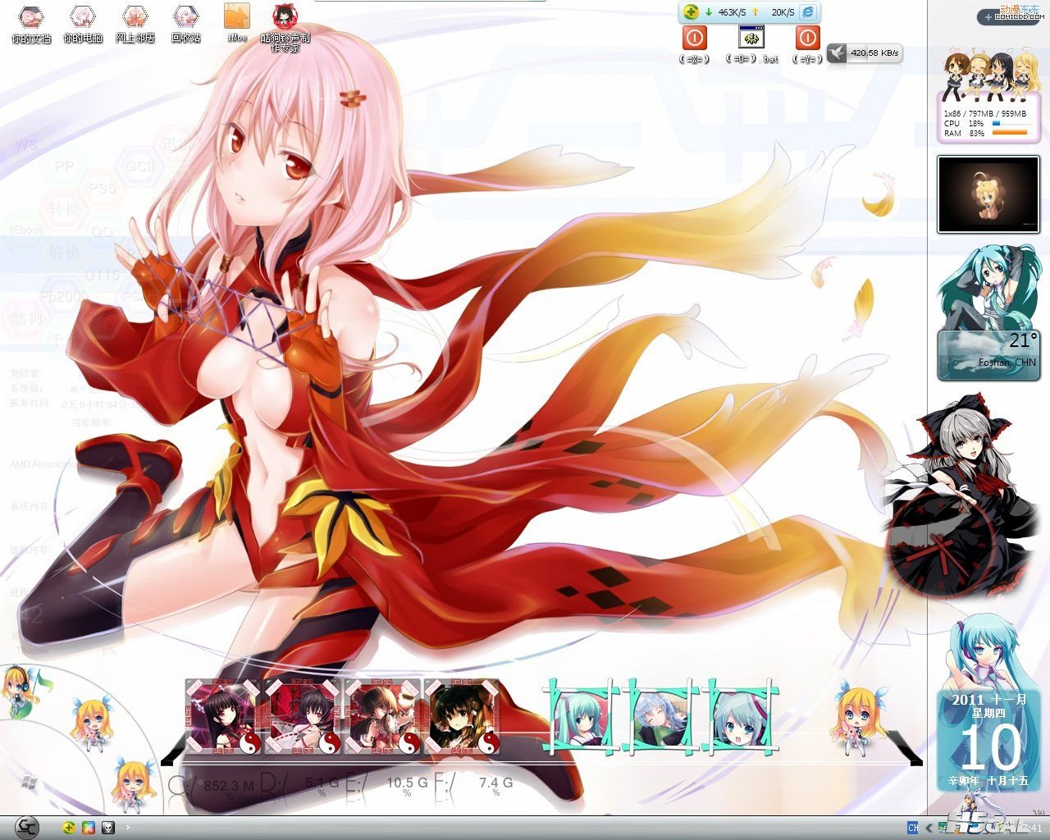Select the first teal-framed Miku dock thumbnail
Viewport: 1050px width, 840px height.
[582, 715]
